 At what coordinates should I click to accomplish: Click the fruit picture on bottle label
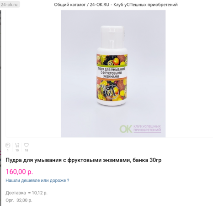point(112,60)
